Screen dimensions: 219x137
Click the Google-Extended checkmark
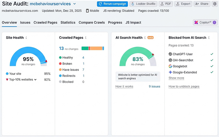tap(212, 72)
